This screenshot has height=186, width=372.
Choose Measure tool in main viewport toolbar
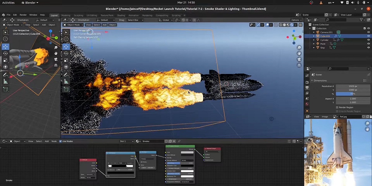66,82
